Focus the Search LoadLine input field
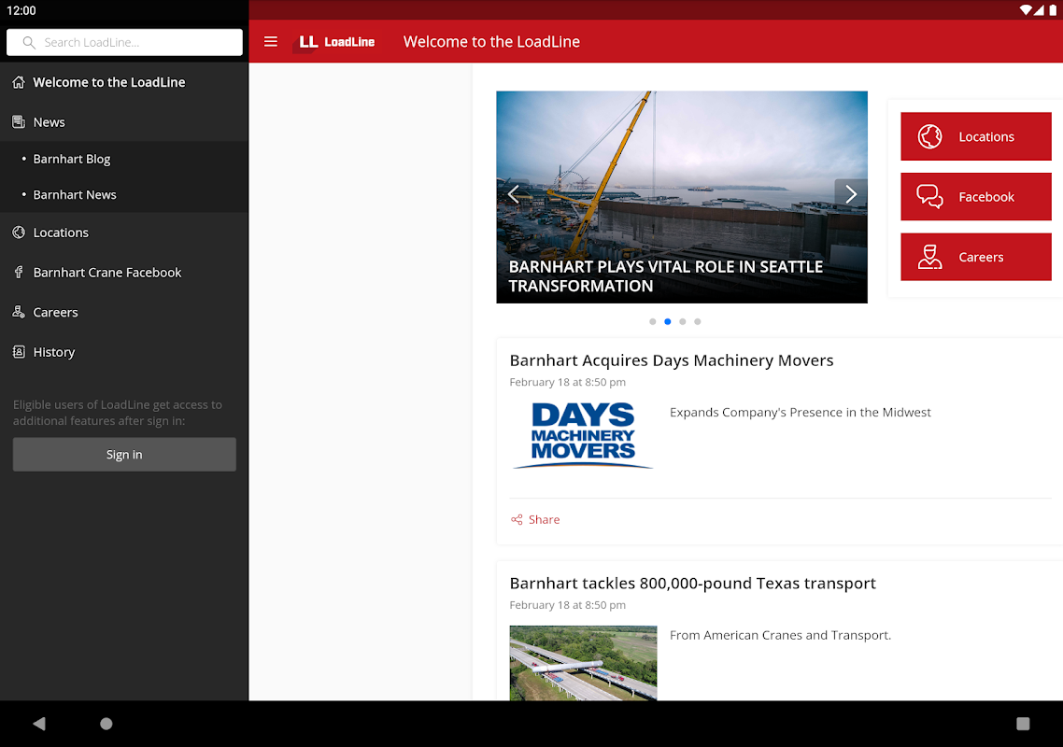1063x747 pixels. (124, 42)
